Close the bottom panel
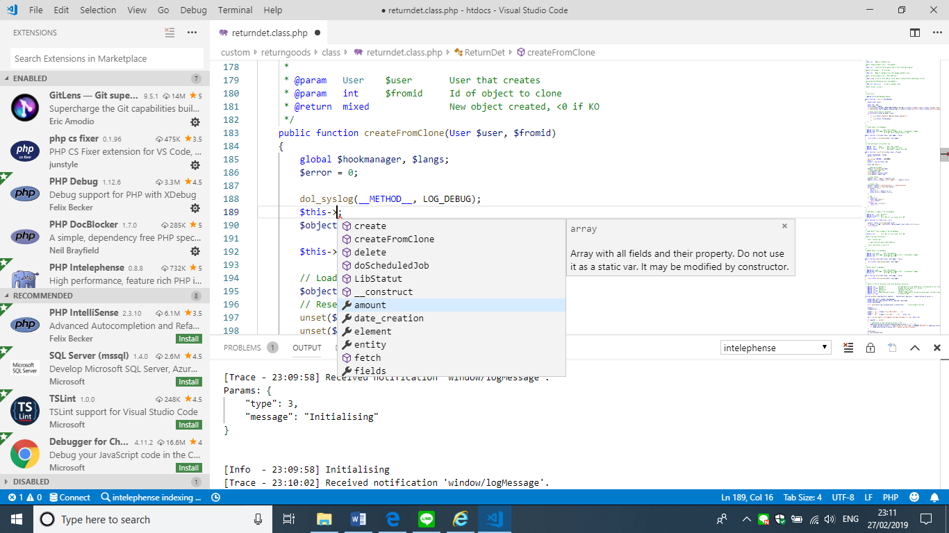This screenshot has height=533, width=949. pos(937,348)
